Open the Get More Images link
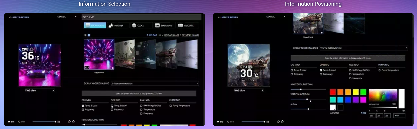The width and height of the screenshot is (417, 129). [x=190, y=35]
